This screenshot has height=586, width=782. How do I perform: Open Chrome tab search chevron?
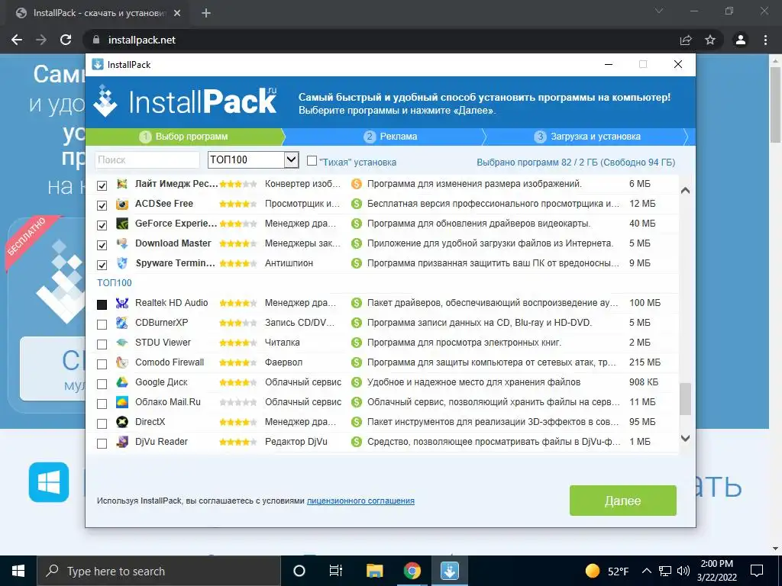[x=659, y=11]
